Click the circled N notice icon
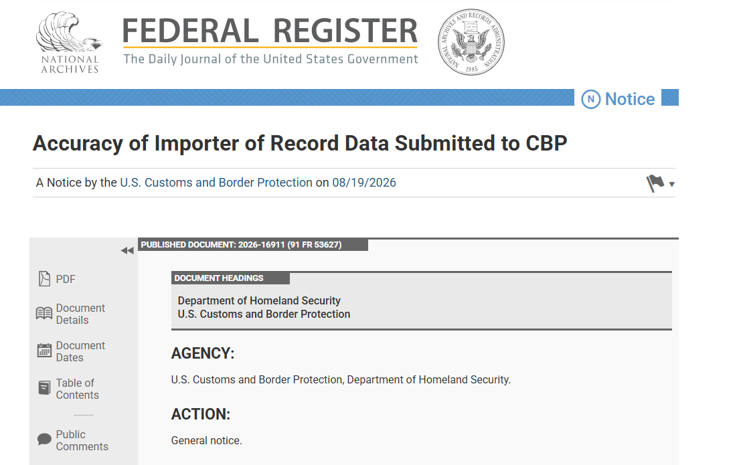The height and width of the screenshot is (465, 735). 590,99
